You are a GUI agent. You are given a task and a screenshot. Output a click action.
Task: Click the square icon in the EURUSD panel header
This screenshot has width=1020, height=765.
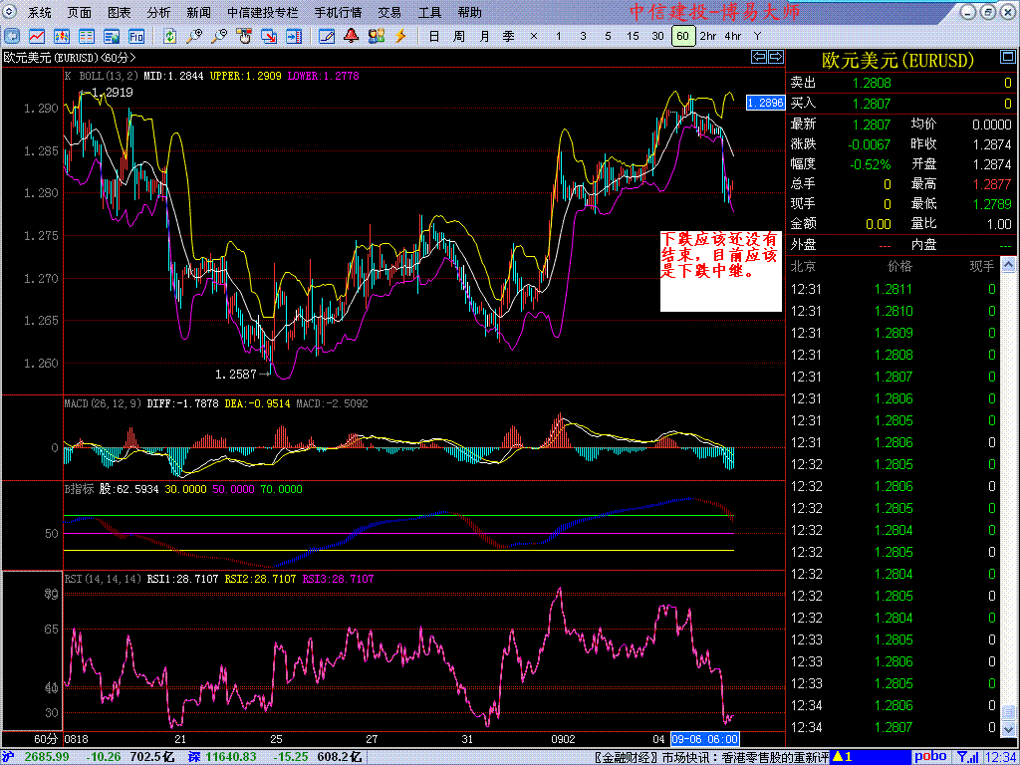[x=1006, y=59]
